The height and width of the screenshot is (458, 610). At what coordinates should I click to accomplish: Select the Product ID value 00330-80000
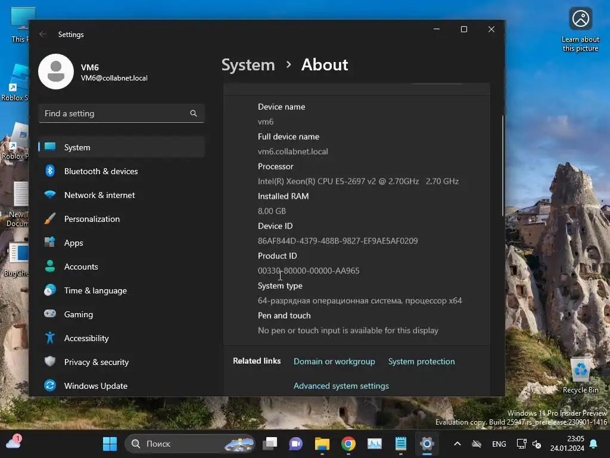(309, 271)
